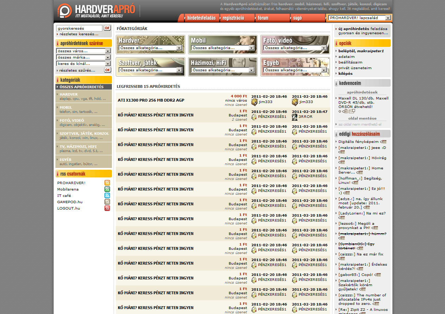This screenshot has height=314, width=445.
Task: Click the HardverApró logo
Action: 96,11
